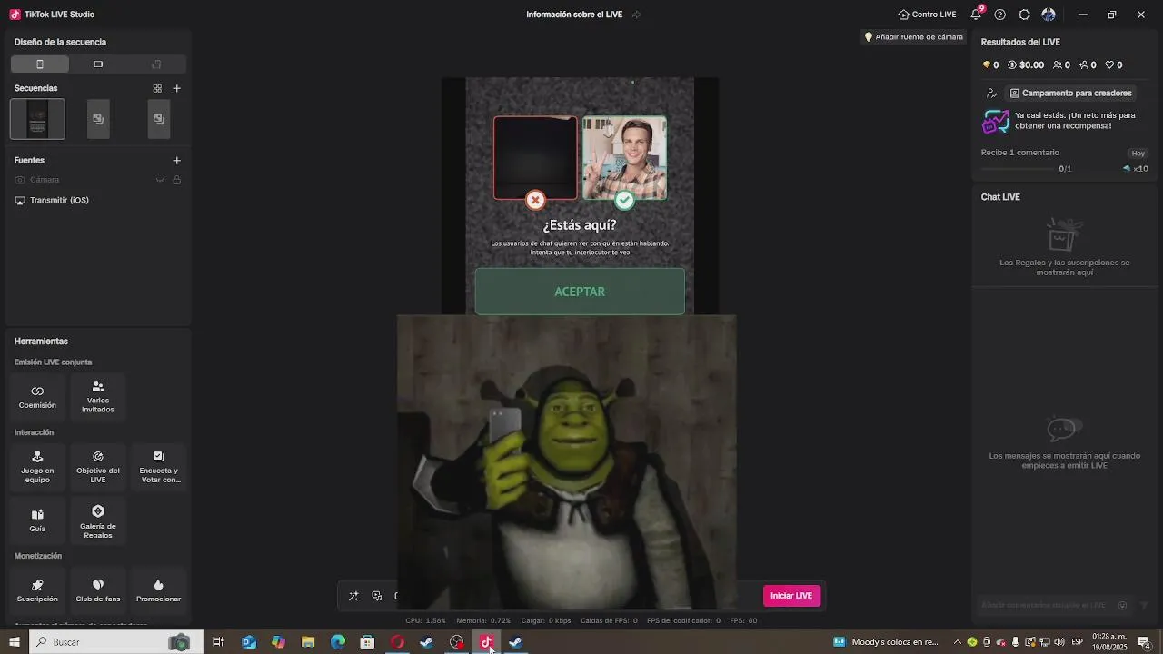Open the notifications bell
The height and width of the screenshot is (654, 1163).
[x=976, y=15]
